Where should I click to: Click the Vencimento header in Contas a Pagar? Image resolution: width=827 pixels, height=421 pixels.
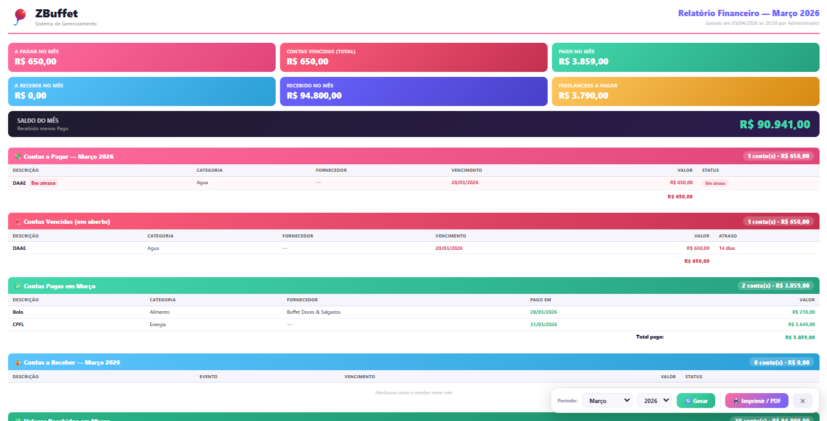(x=466, y=170)
